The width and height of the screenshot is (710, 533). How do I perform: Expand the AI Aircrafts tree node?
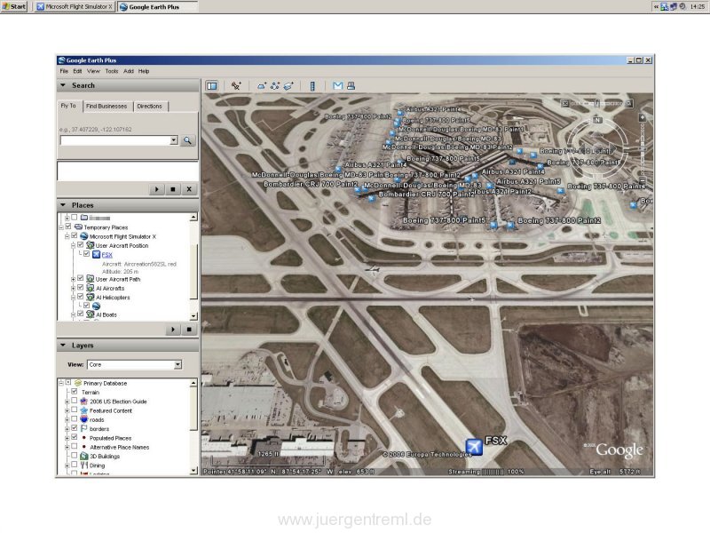click(74, 288)
